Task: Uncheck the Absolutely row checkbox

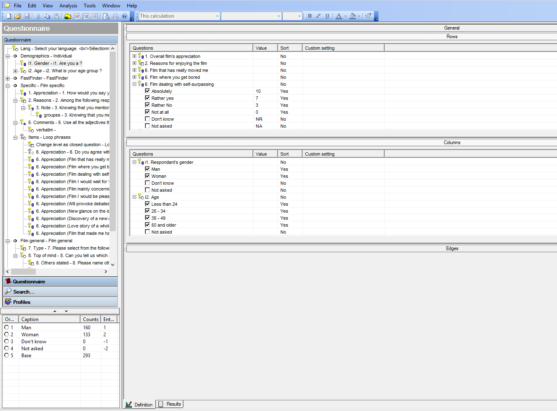Action: point(147,91)
